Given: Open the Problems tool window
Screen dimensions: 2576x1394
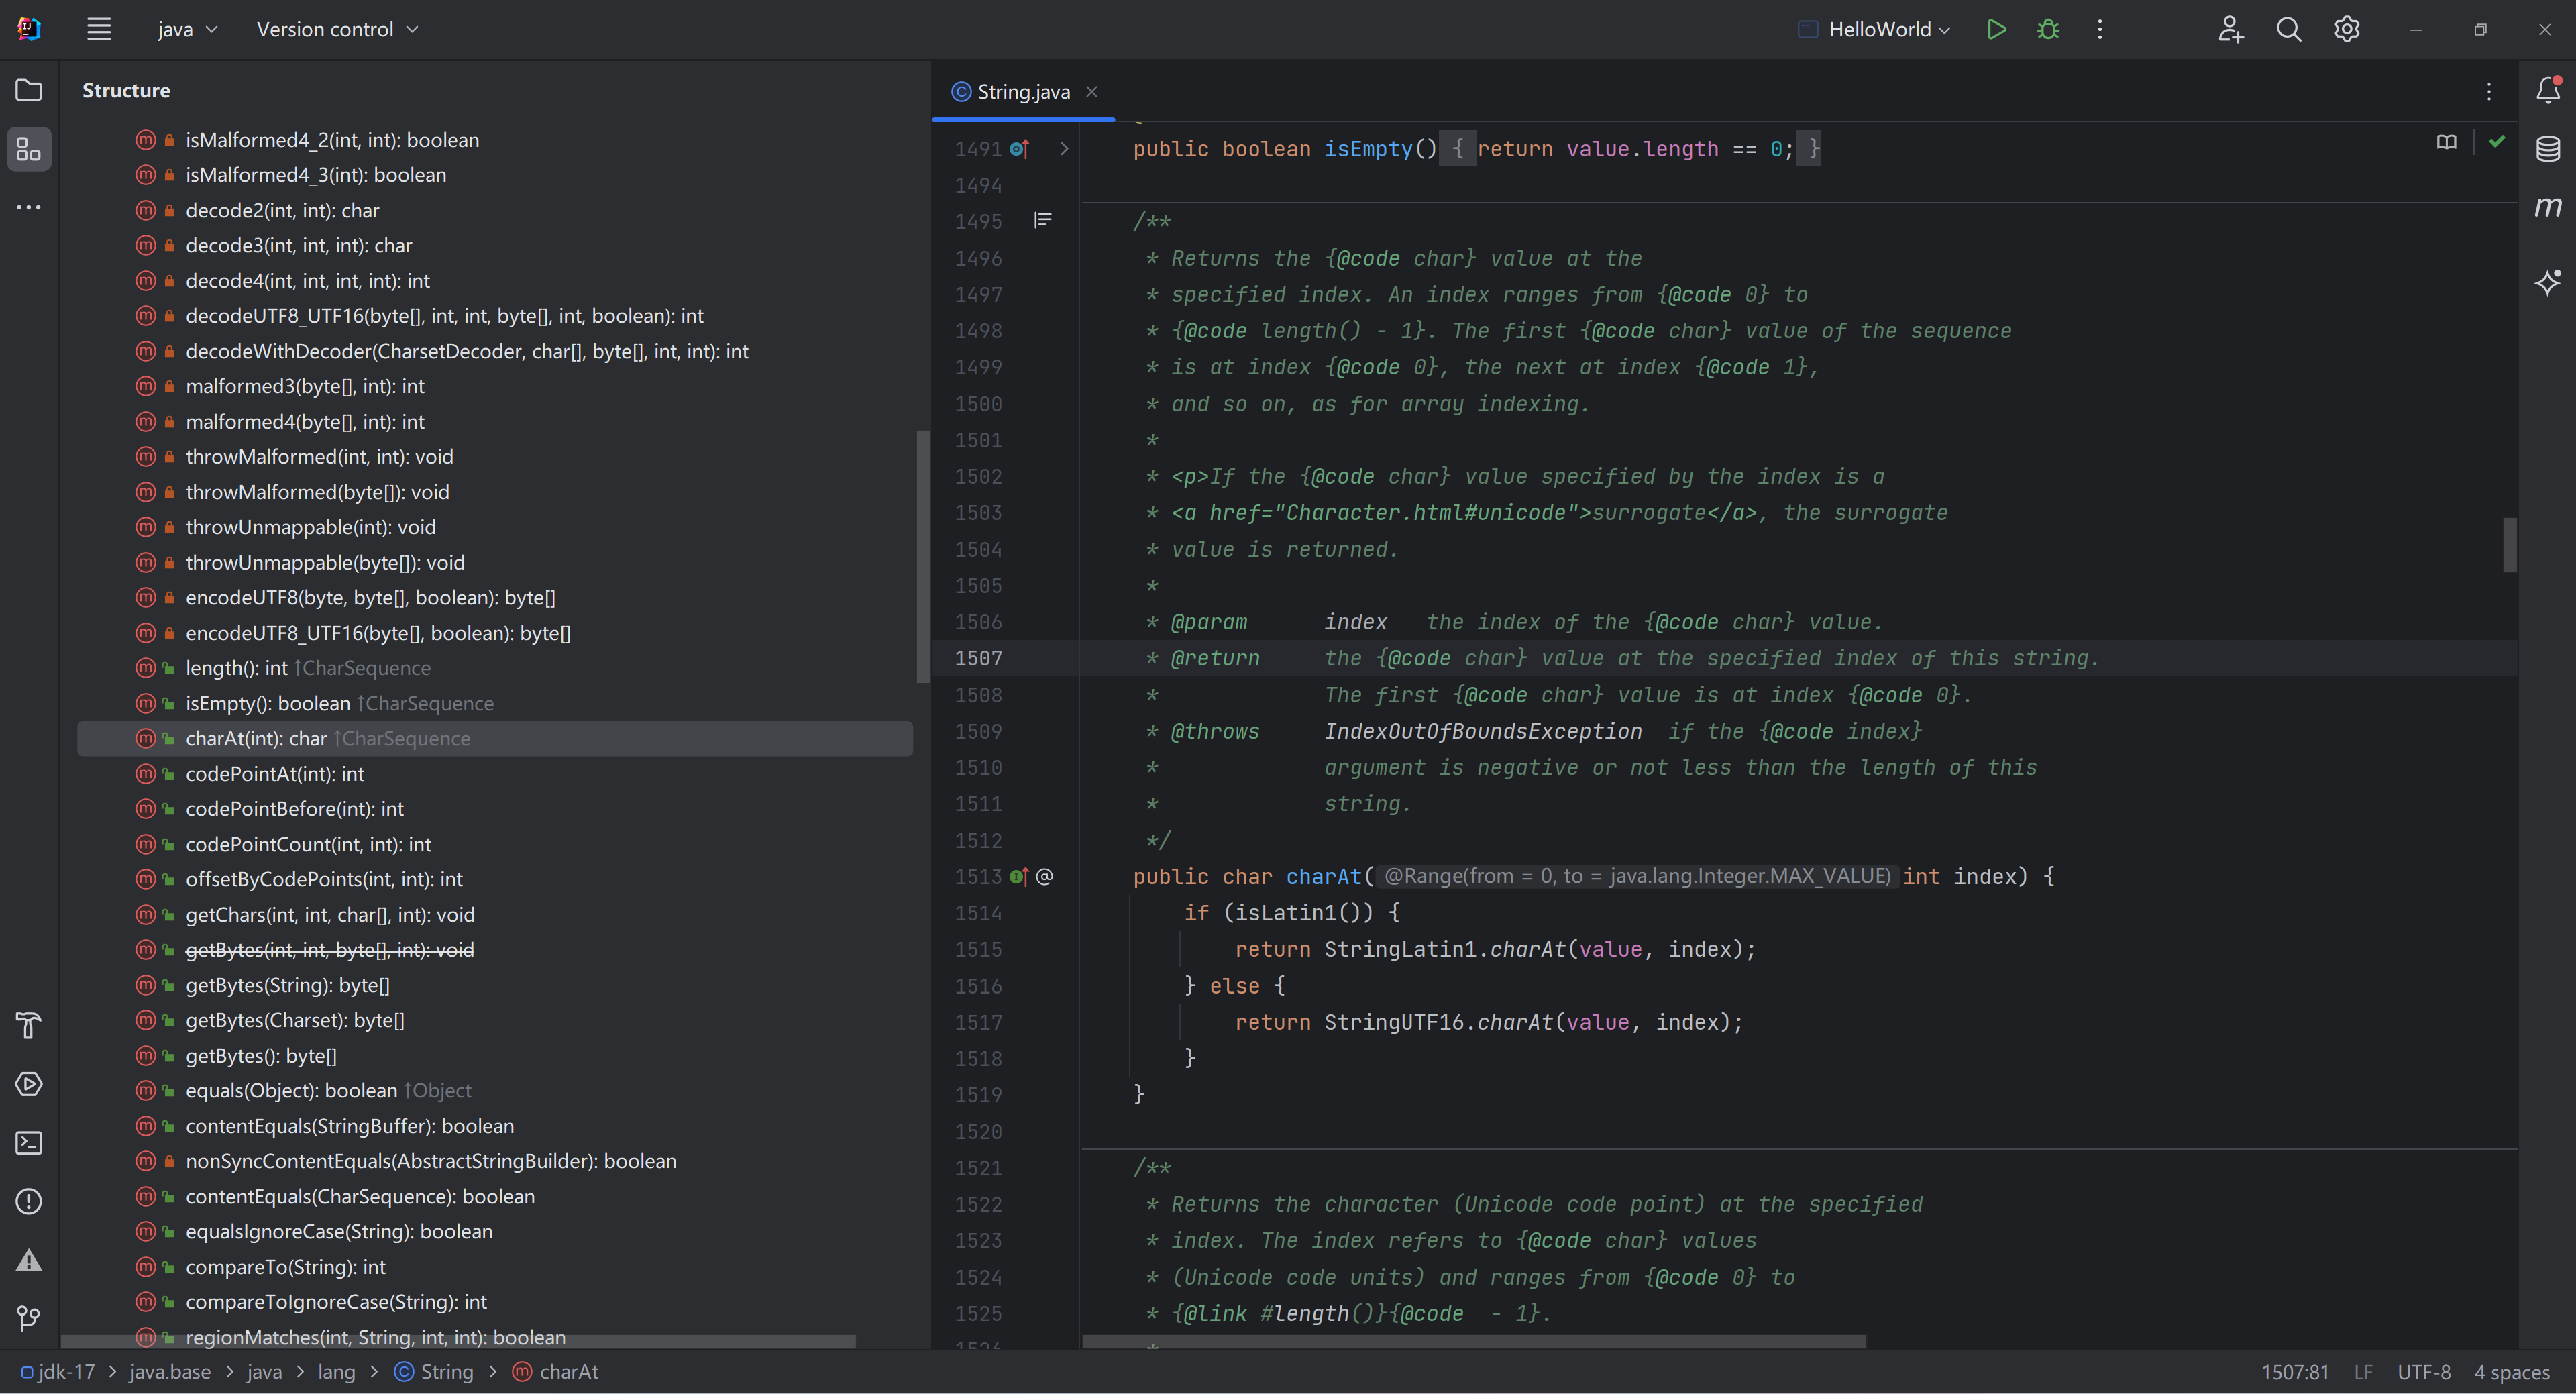Looking at the screenshot, I should point(29,1201).
